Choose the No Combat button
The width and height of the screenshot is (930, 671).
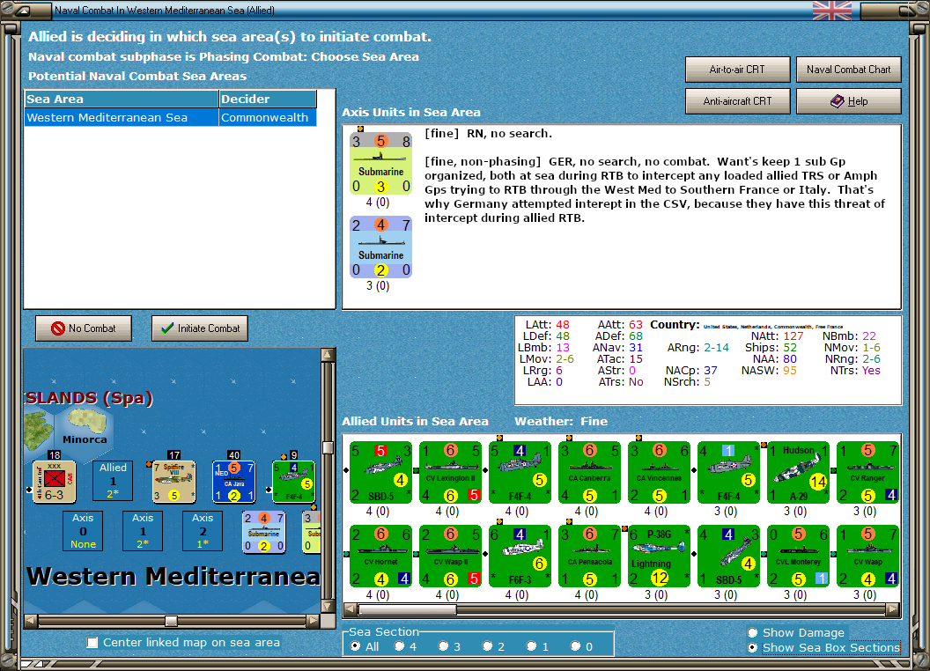(84, 328)
